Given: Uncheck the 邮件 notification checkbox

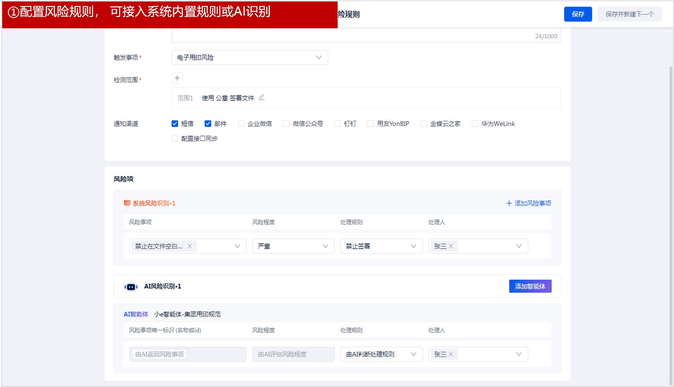Looking at the screenshot, I should 208,124.
